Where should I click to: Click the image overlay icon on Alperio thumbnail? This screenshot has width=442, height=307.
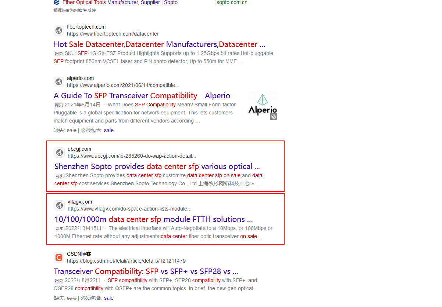tap(273, 117)
